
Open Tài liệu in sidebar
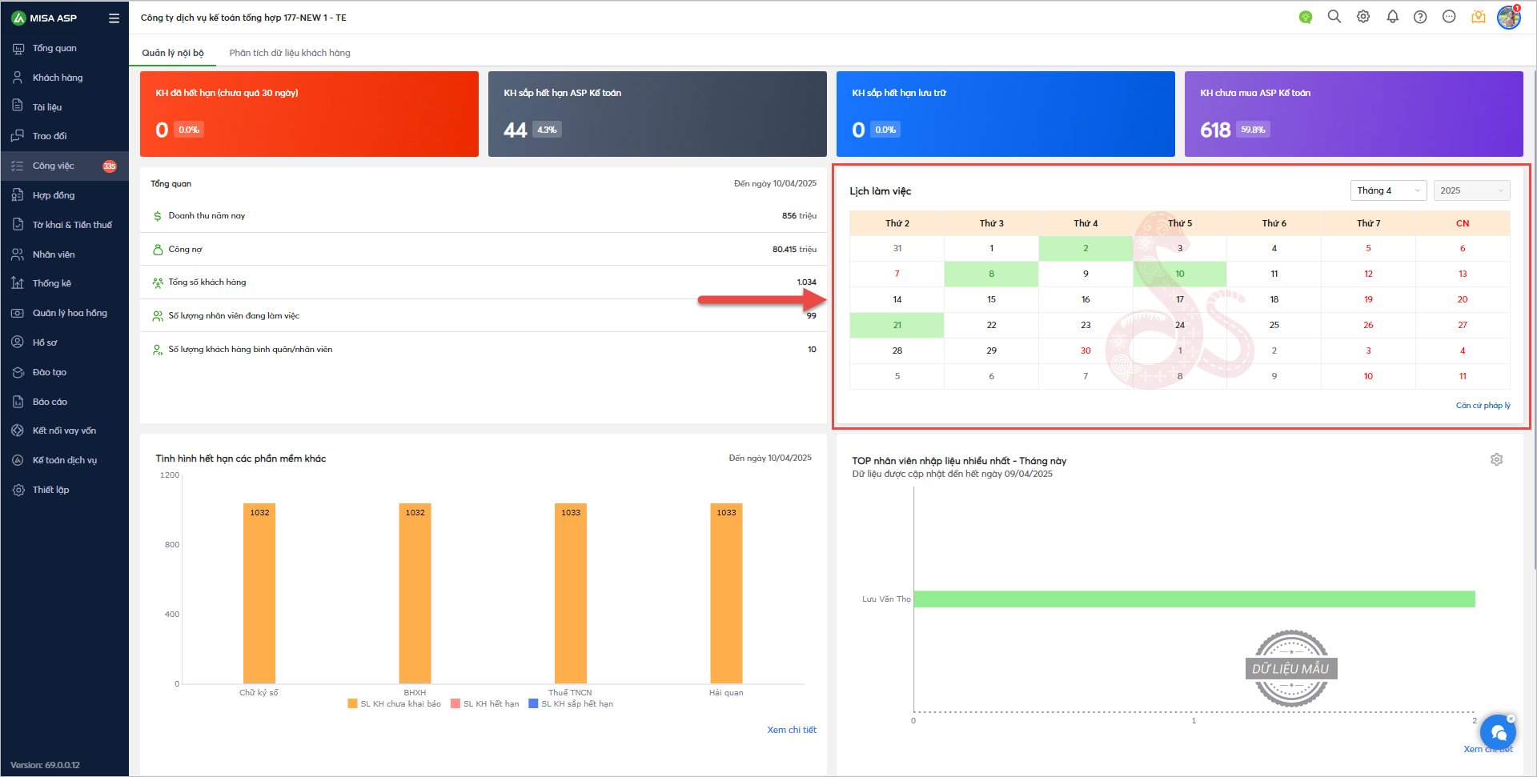coord(64,107)
